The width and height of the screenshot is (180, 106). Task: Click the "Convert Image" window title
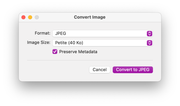[x=90, y=17]
